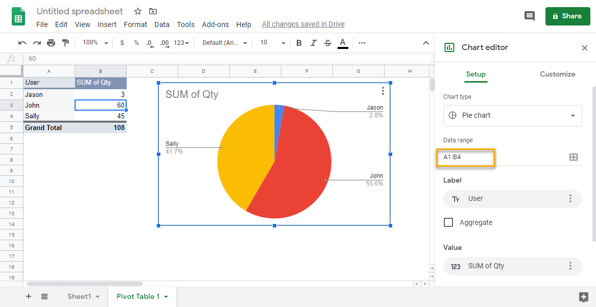Screen dimensions: 596x307
Task: Format as percent
Action: [x=136, y=43]
